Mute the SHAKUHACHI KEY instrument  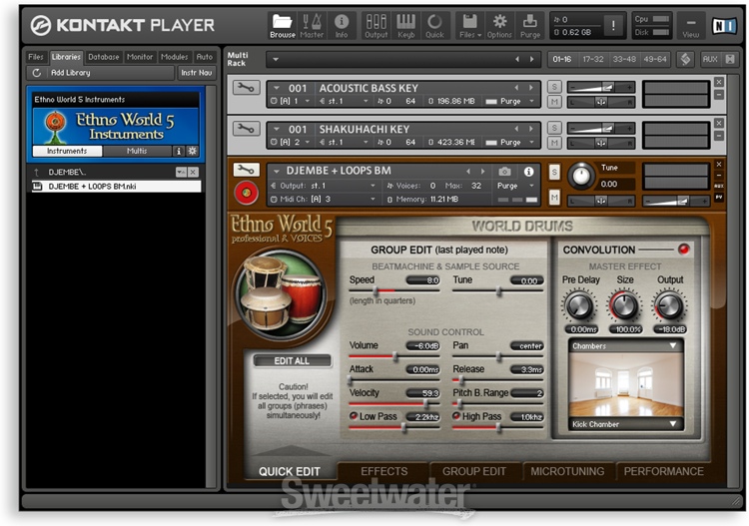(554, 143)
